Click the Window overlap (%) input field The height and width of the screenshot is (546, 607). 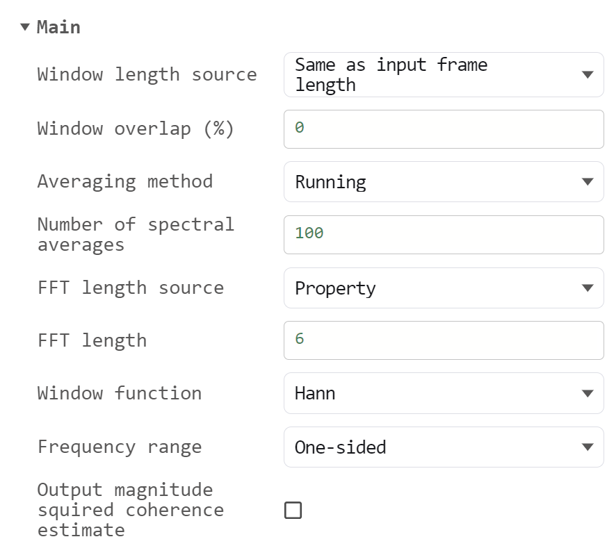point(444,129)
